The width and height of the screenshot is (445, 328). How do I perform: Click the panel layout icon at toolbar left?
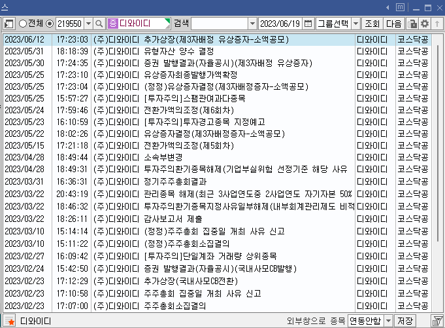click(x=8, y=24)
